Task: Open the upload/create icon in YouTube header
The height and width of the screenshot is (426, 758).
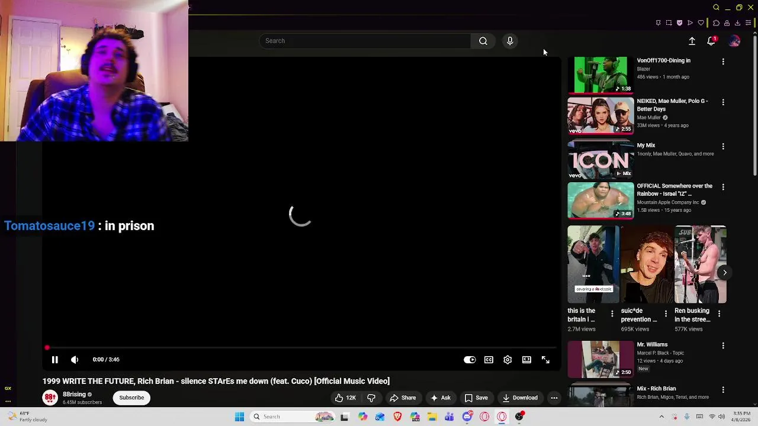Action: coord(692,41)
